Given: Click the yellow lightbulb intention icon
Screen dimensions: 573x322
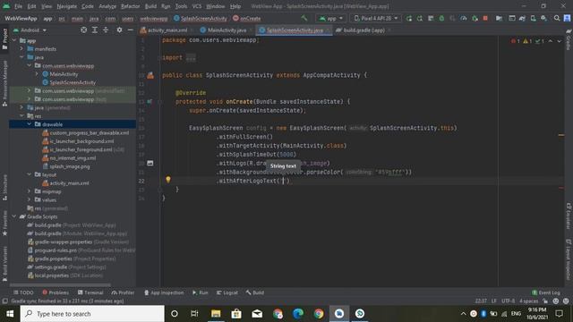Looking at the screenshot, I should click(168, 179).
